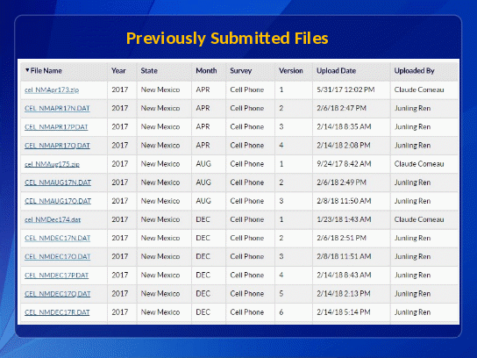The height and width of the screenshot is (358, 477).
Task: Sort table by State column header
Action: [x=149, y=70]
